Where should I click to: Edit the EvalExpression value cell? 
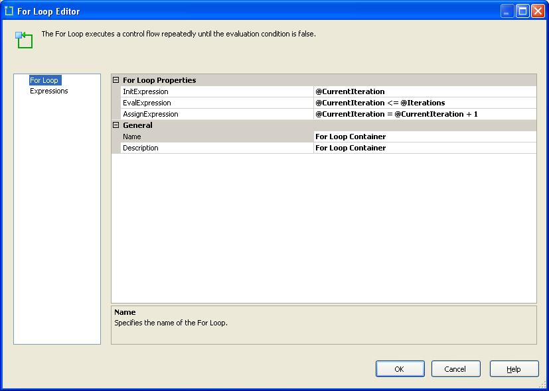(x=425, y=103)
